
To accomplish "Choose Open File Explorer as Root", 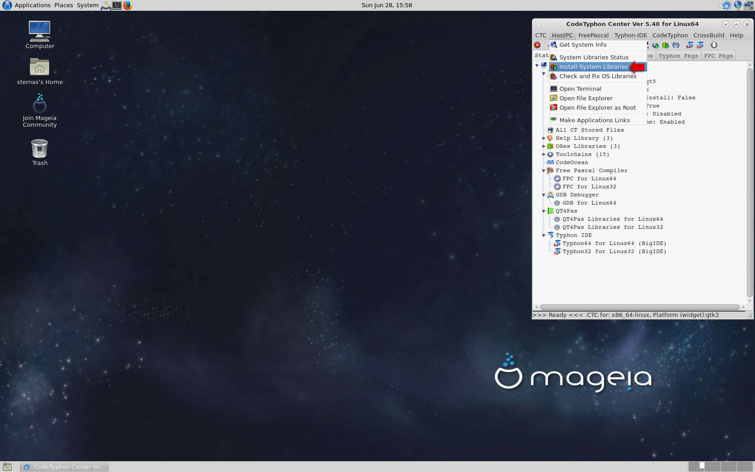I will 598,107.
